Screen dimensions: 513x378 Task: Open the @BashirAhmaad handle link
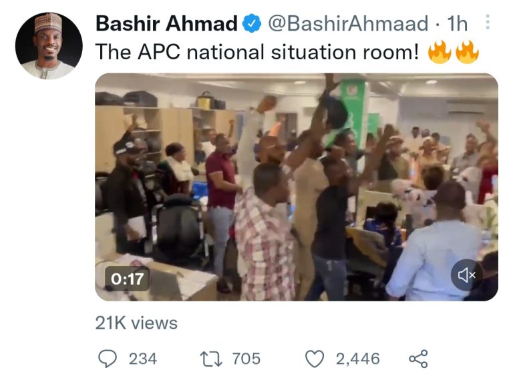pyautogui.click(x=347, y=25)
